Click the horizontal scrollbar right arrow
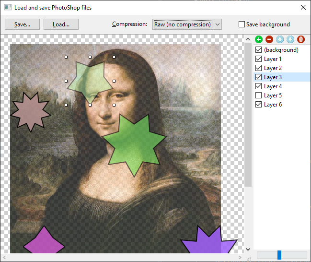Viewport: 311px width, 262px height. pos(240,258)
